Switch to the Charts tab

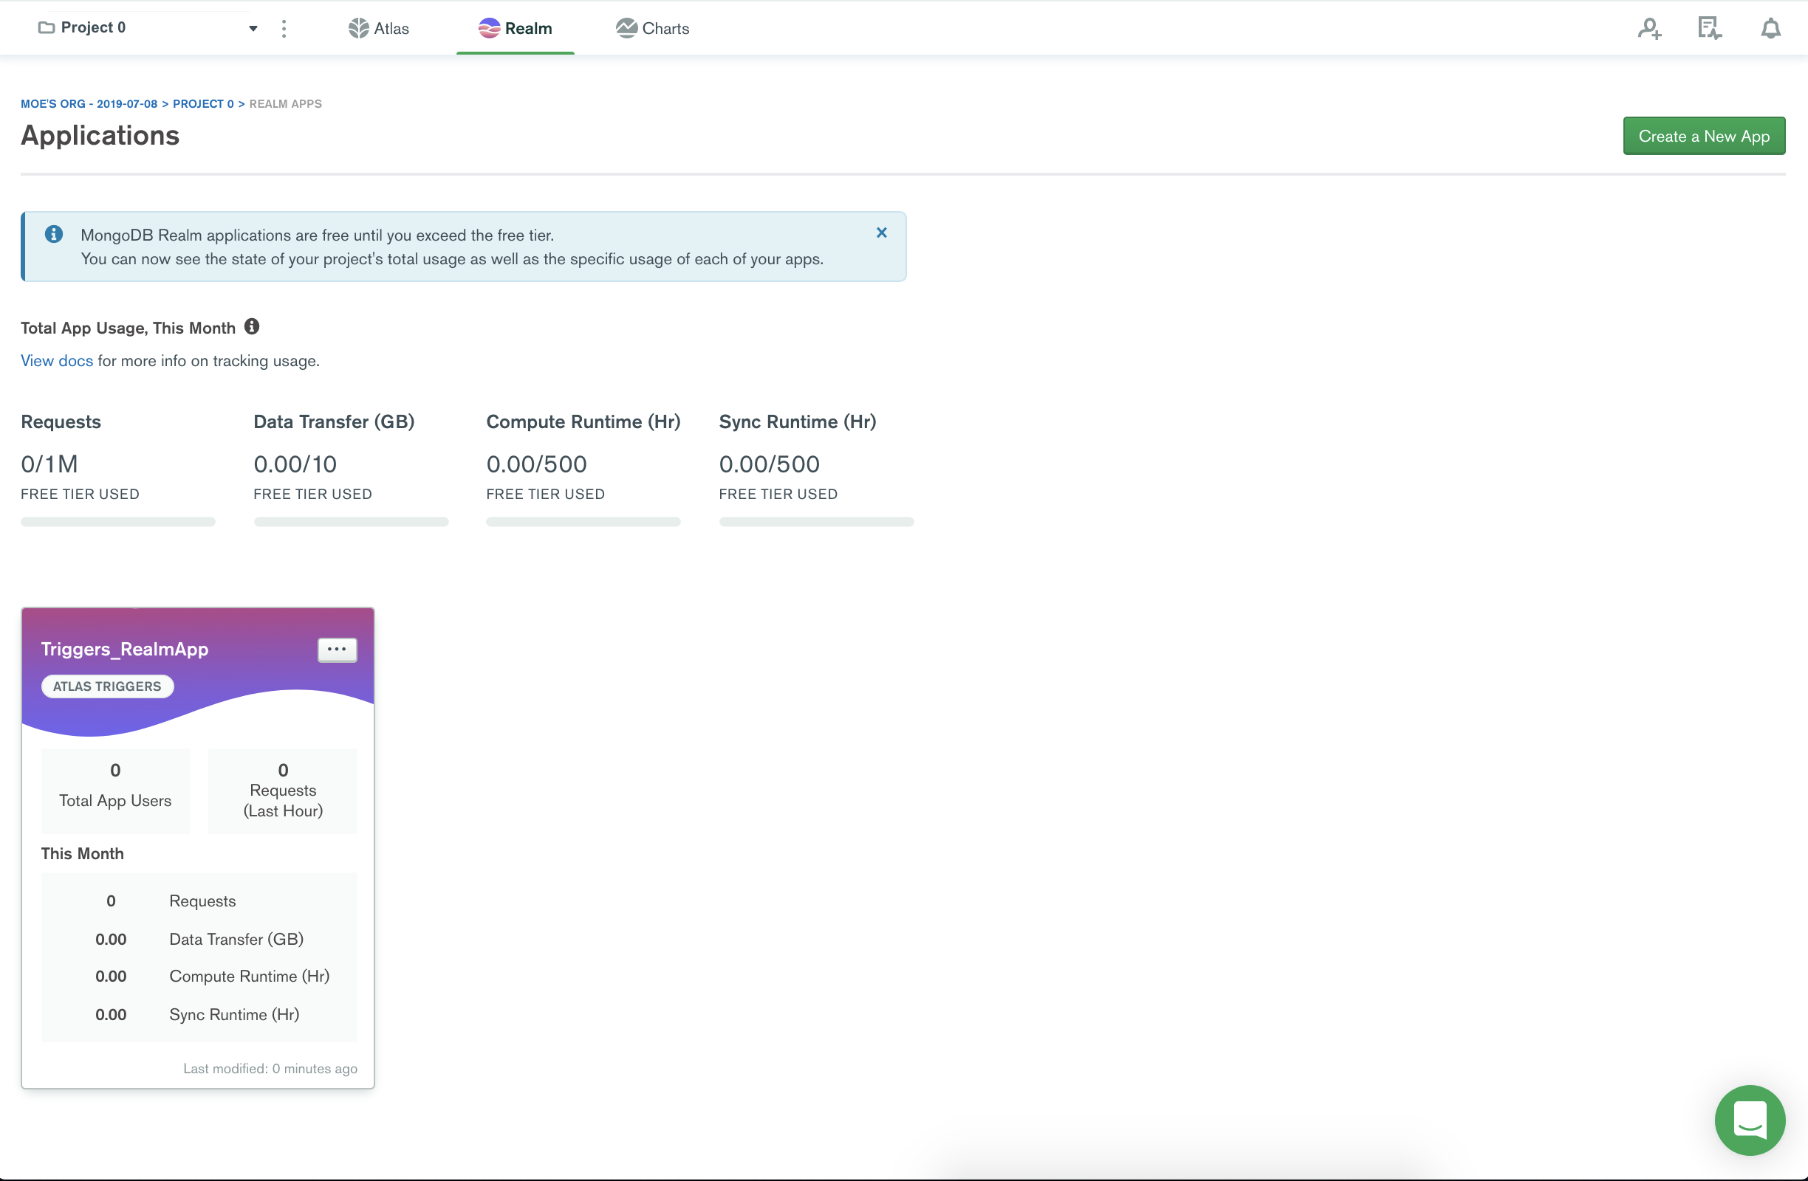coord(653,29)
